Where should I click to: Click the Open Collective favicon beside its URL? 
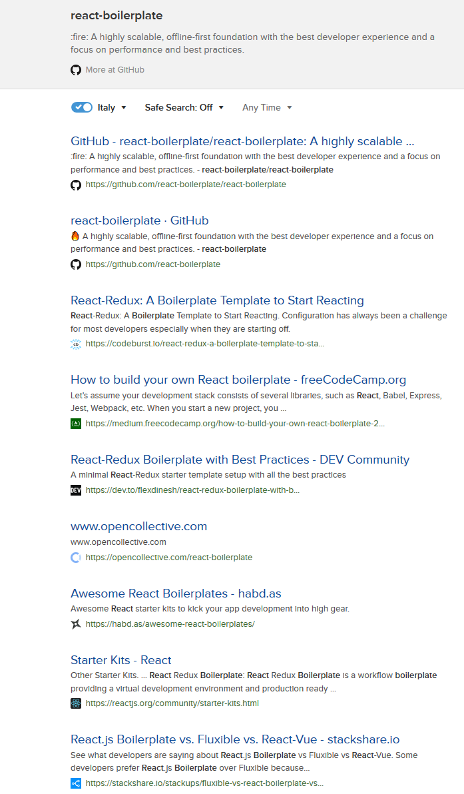point(76,558)
